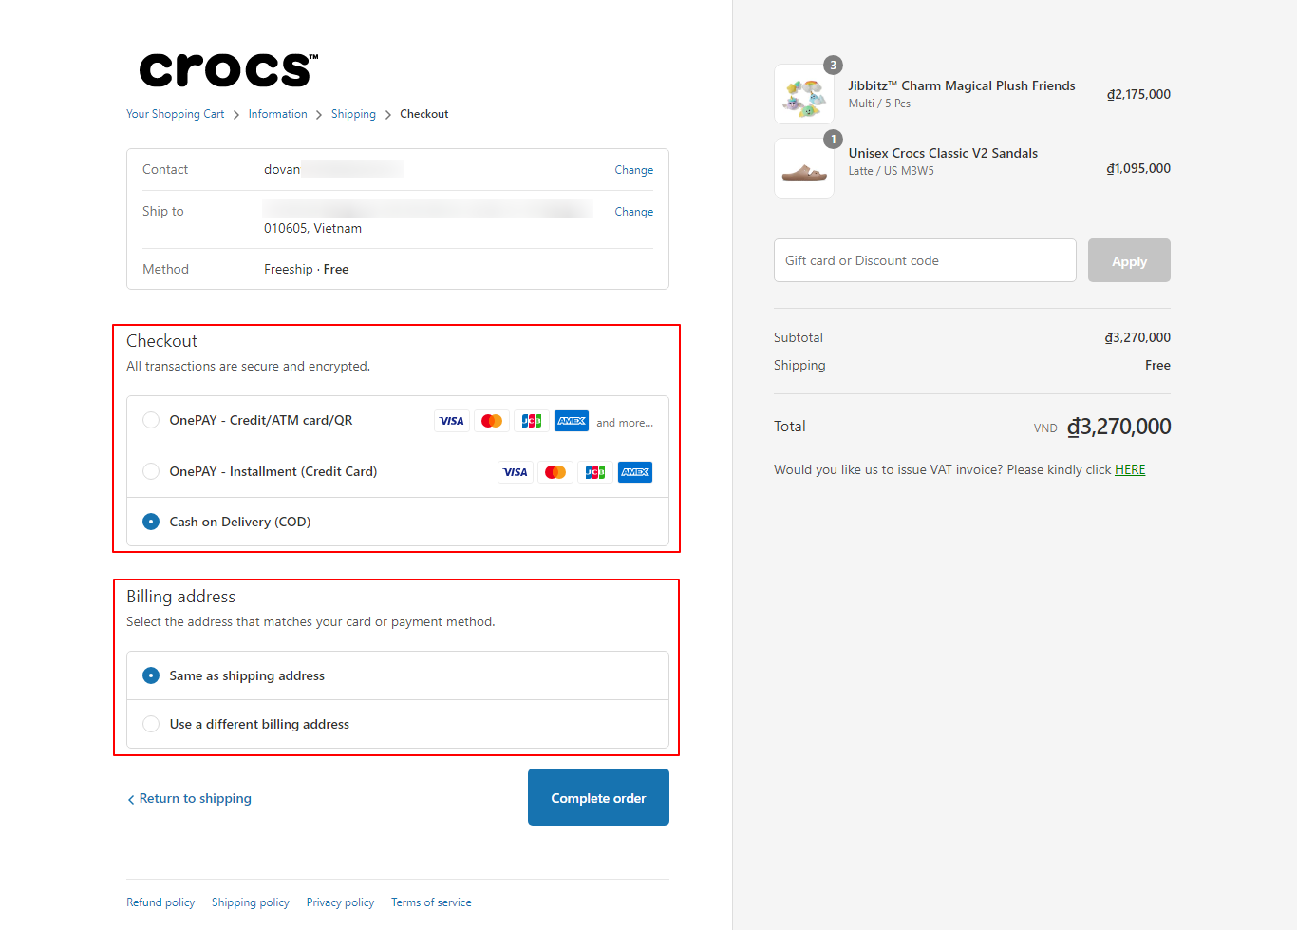The width and height of the screenshot is (1297, 931).
Task: Choose Same as shipping address
Action: [151, 675]
